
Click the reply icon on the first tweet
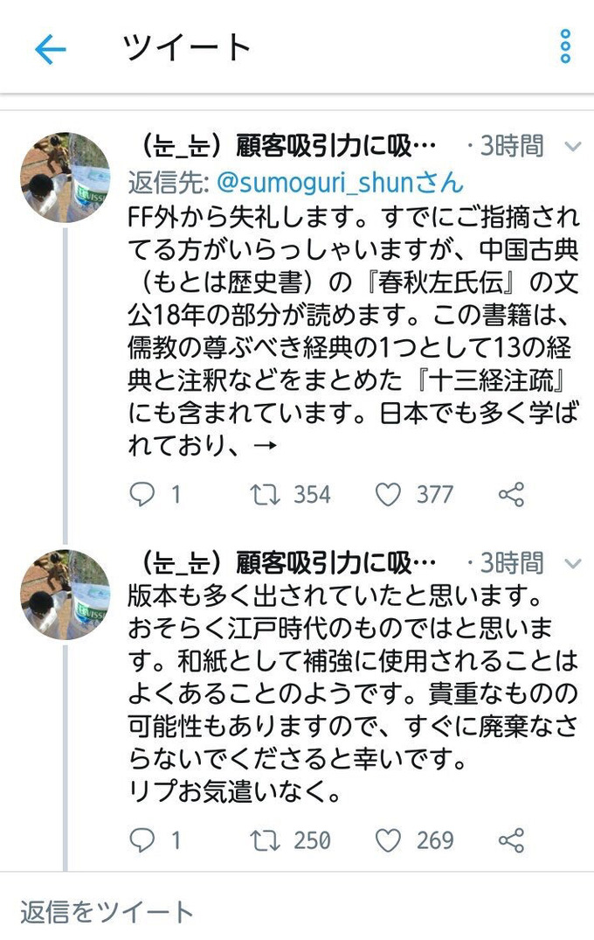click(142, 495)
